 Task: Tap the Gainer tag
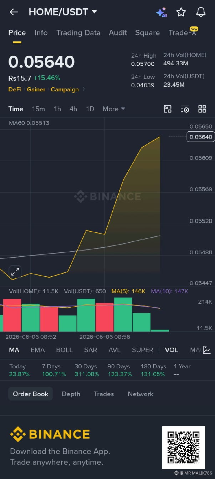pyautogui.click(x=36, y=89)
